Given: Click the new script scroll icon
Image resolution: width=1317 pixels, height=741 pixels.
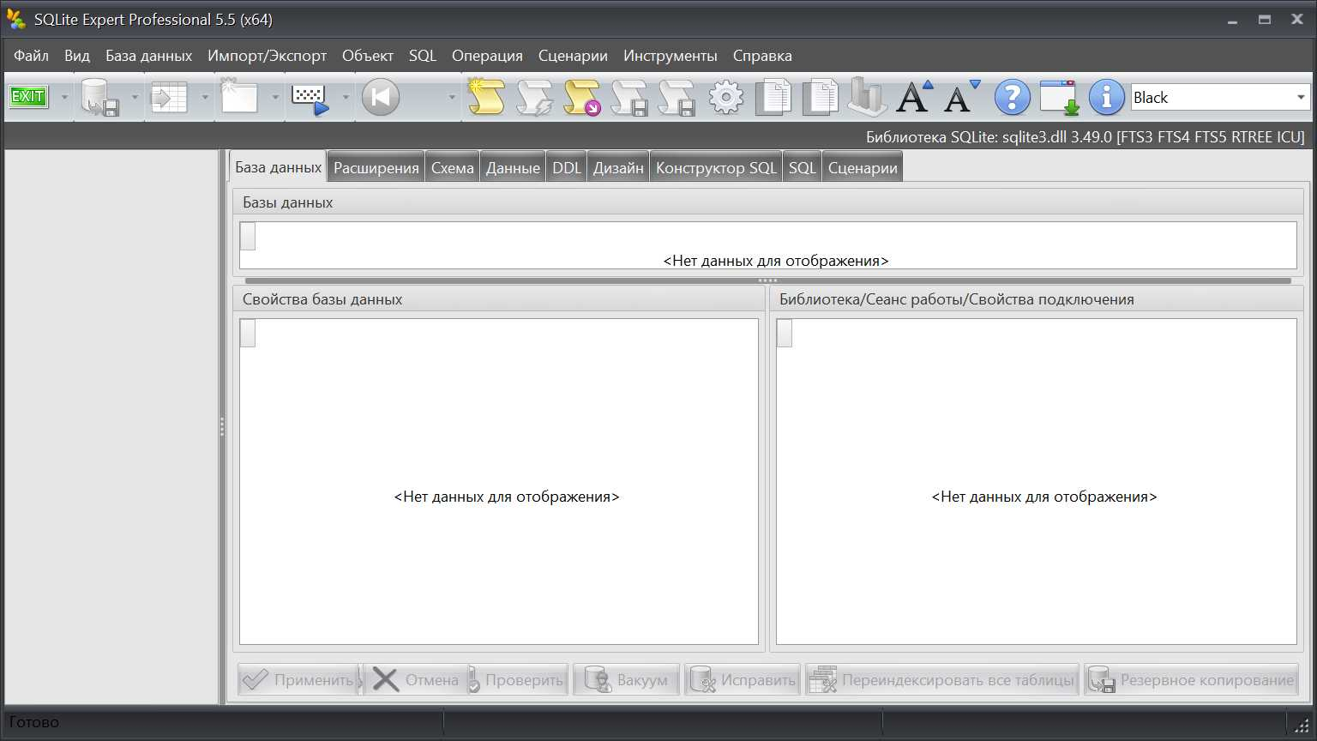Looking at the screenshot, I should [486, 97].
